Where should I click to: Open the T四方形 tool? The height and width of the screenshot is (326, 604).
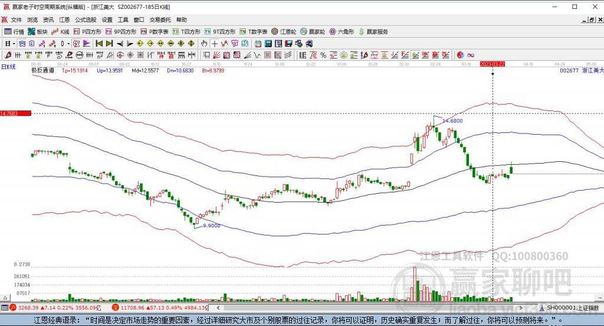pyautogui.click(x=186, y=32)
